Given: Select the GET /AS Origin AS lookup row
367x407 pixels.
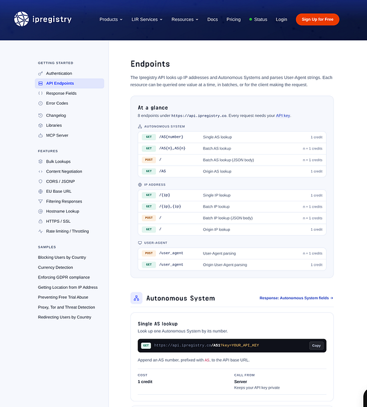Looking at the screenshot, I should tap(232, 171).
